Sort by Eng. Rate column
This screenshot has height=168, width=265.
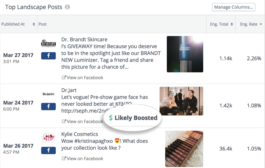[x=251, y=24]
